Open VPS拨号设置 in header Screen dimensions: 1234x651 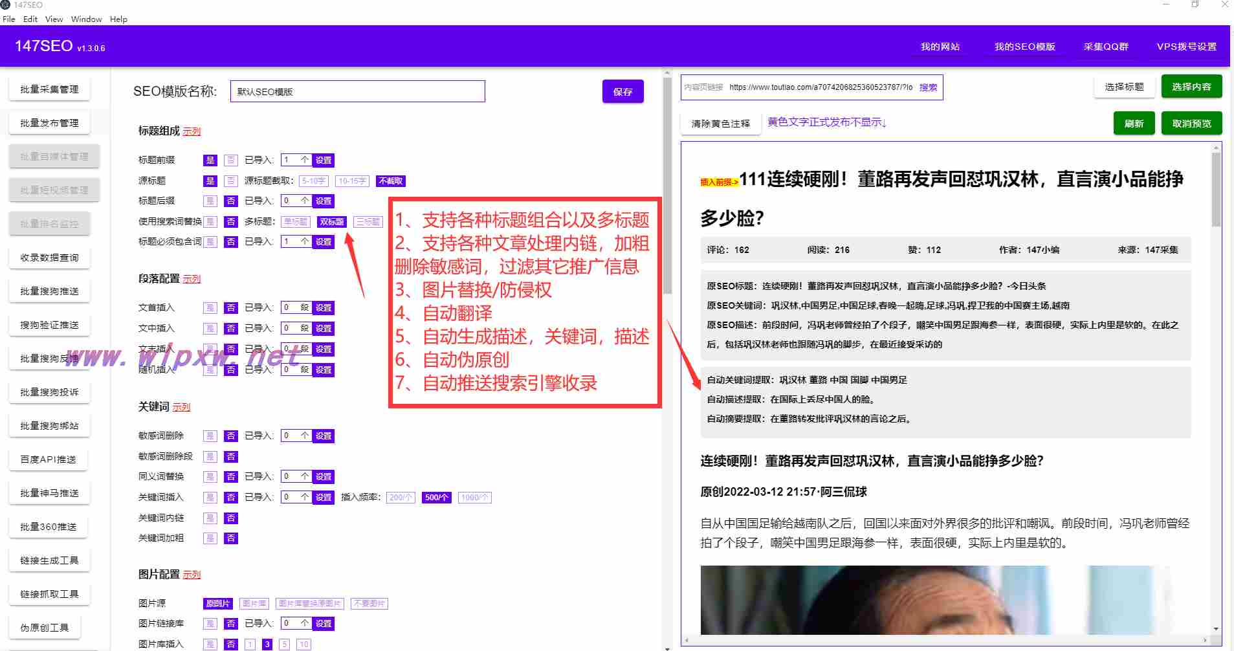pyautogui.click(x=1187, y=47)
